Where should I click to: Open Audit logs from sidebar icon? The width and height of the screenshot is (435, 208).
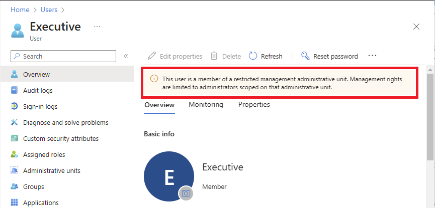[x=14, y=90]
